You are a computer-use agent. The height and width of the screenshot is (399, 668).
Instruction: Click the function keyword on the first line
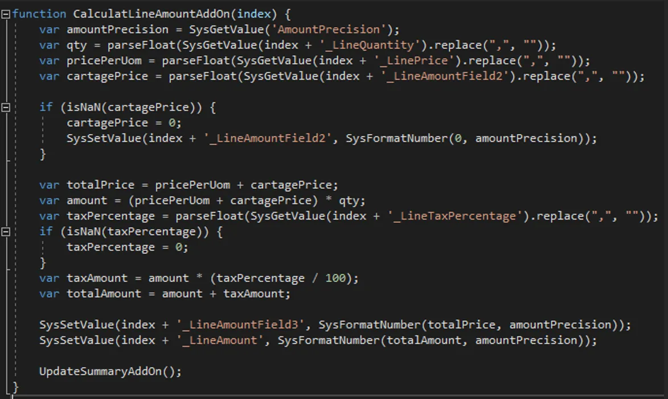tap(39, 14)
